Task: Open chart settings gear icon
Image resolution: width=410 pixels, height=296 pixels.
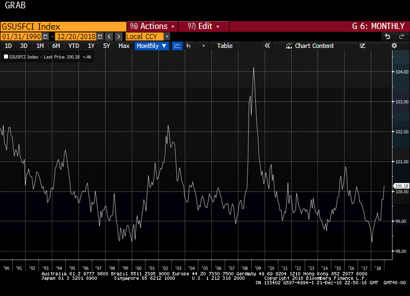Action: [394, 46]
